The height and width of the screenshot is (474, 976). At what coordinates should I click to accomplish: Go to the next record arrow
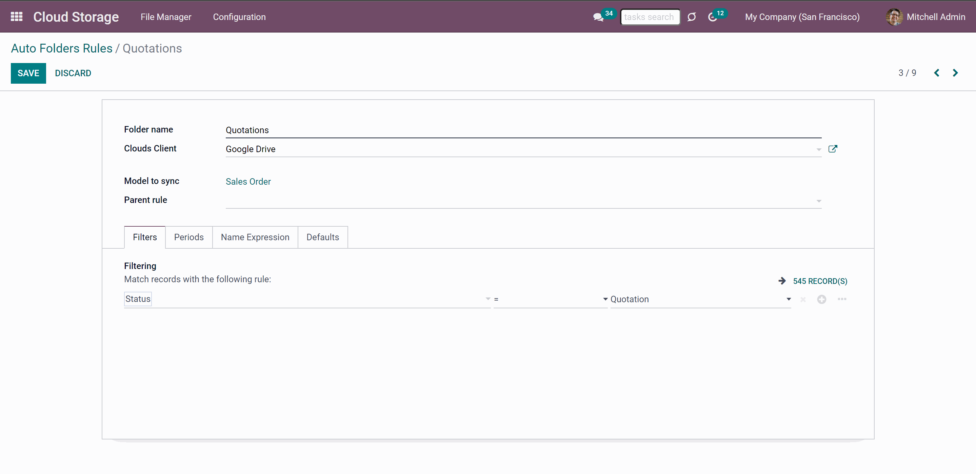(x=955, y=73)
